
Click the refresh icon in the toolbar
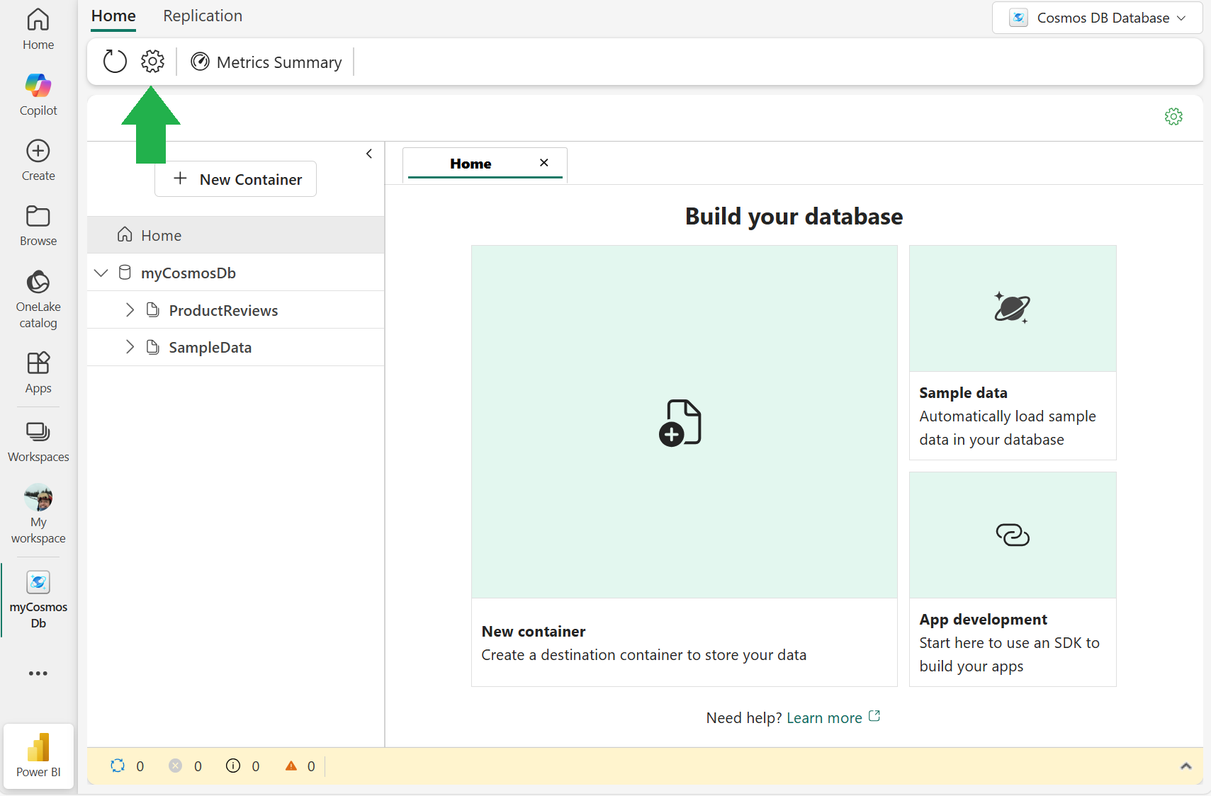[115, 62]
